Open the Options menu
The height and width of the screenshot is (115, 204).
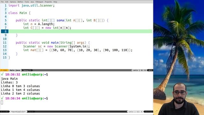[13, 2]
